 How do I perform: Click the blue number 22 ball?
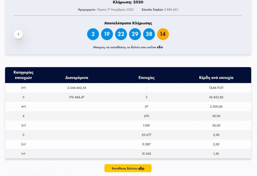tap(121, 34)
